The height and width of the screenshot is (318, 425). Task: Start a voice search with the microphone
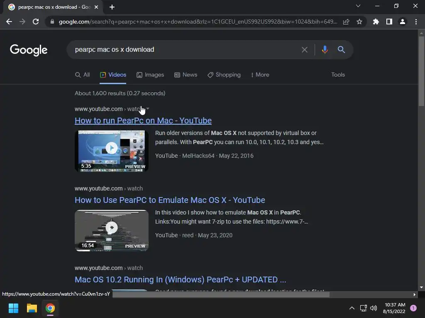pos(325,50)
